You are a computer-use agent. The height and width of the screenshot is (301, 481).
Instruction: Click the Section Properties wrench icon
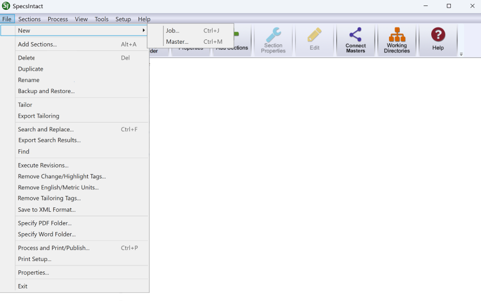pyautogui.click(x=273, y=34)
